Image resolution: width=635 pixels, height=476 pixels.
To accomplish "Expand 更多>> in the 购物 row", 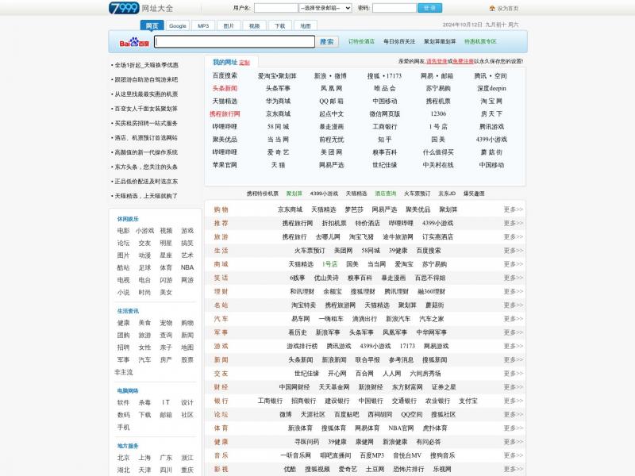I will (x=513, y=209).
